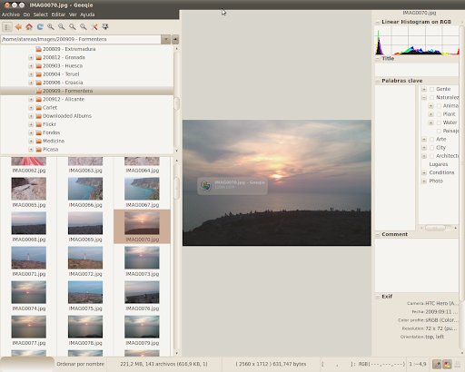Expand the 200903 - Huesca folder
The height and width of the screenshot is (372, 465).
coord(31,66)
